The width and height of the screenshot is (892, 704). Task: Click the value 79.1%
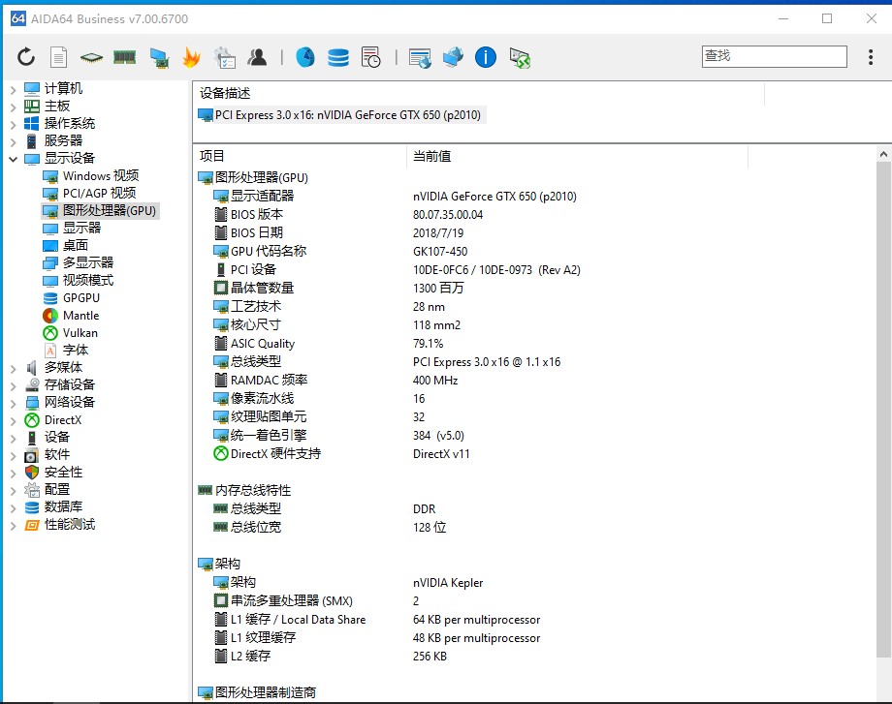(x=428, y=344)
